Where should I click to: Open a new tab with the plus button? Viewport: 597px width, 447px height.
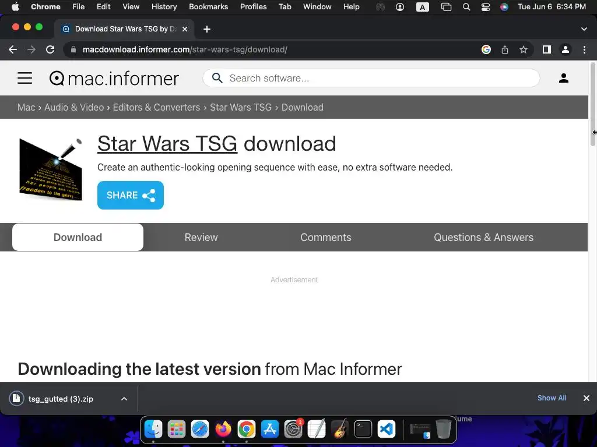tap(207, 29)
